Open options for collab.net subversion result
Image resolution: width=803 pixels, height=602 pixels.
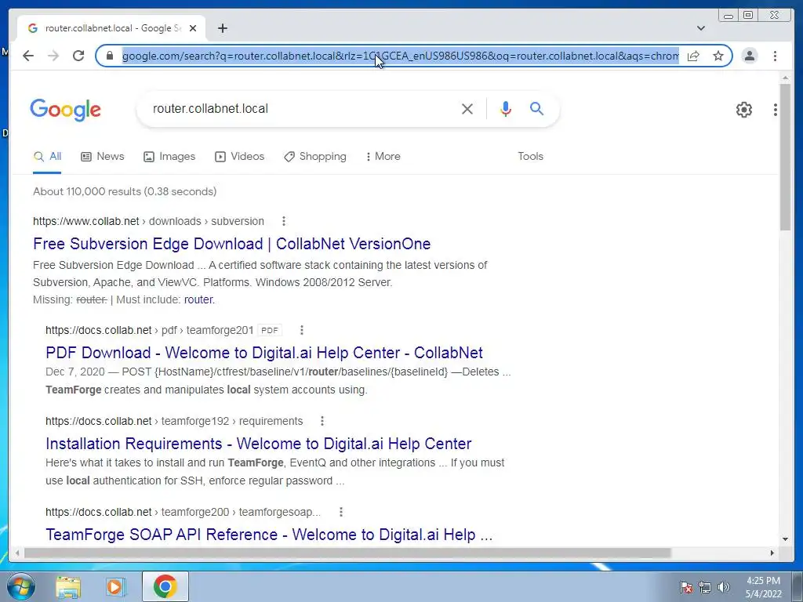click(284, 221)
